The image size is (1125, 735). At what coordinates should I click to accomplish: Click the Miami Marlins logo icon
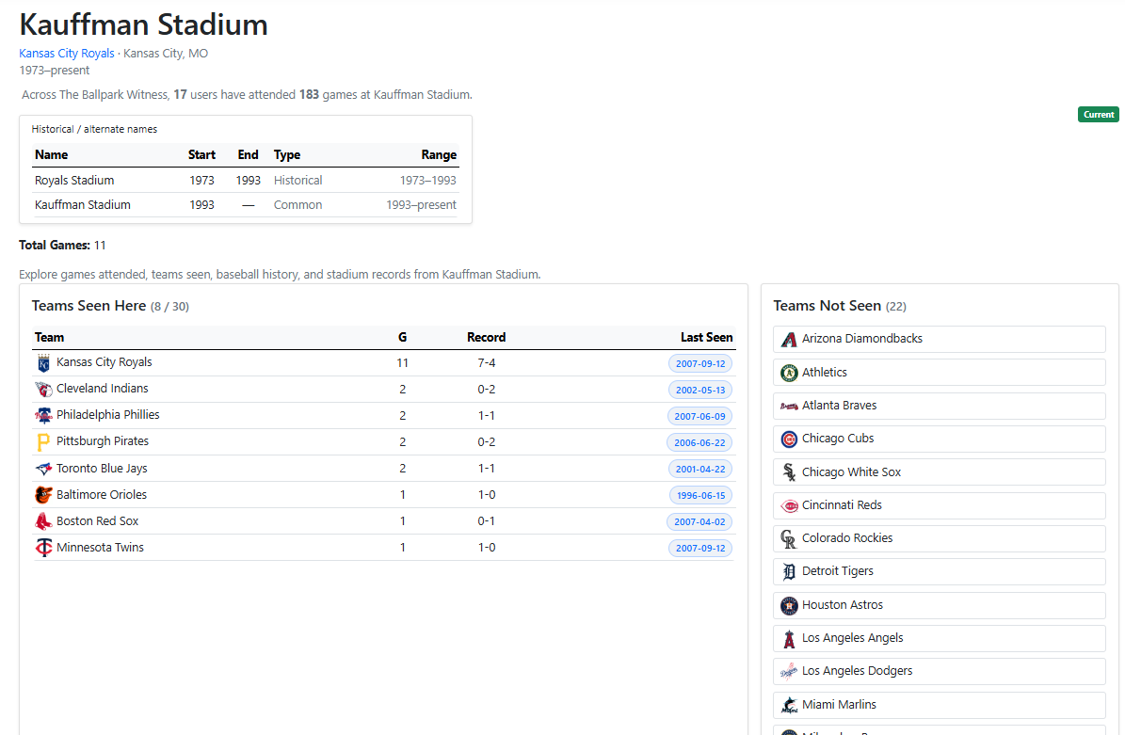tap(789, 705)
